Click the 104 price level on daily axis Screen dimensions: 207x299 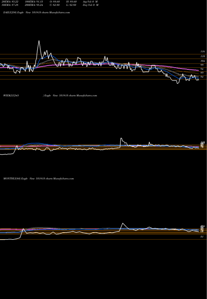[x=202, y=61]
